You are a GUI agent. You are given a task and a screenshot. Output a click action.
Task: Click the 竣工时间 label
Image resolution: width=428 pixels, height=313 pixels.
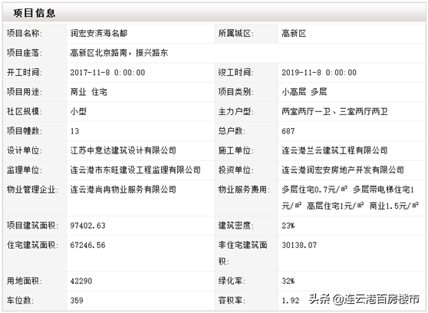tap(235, 72)
